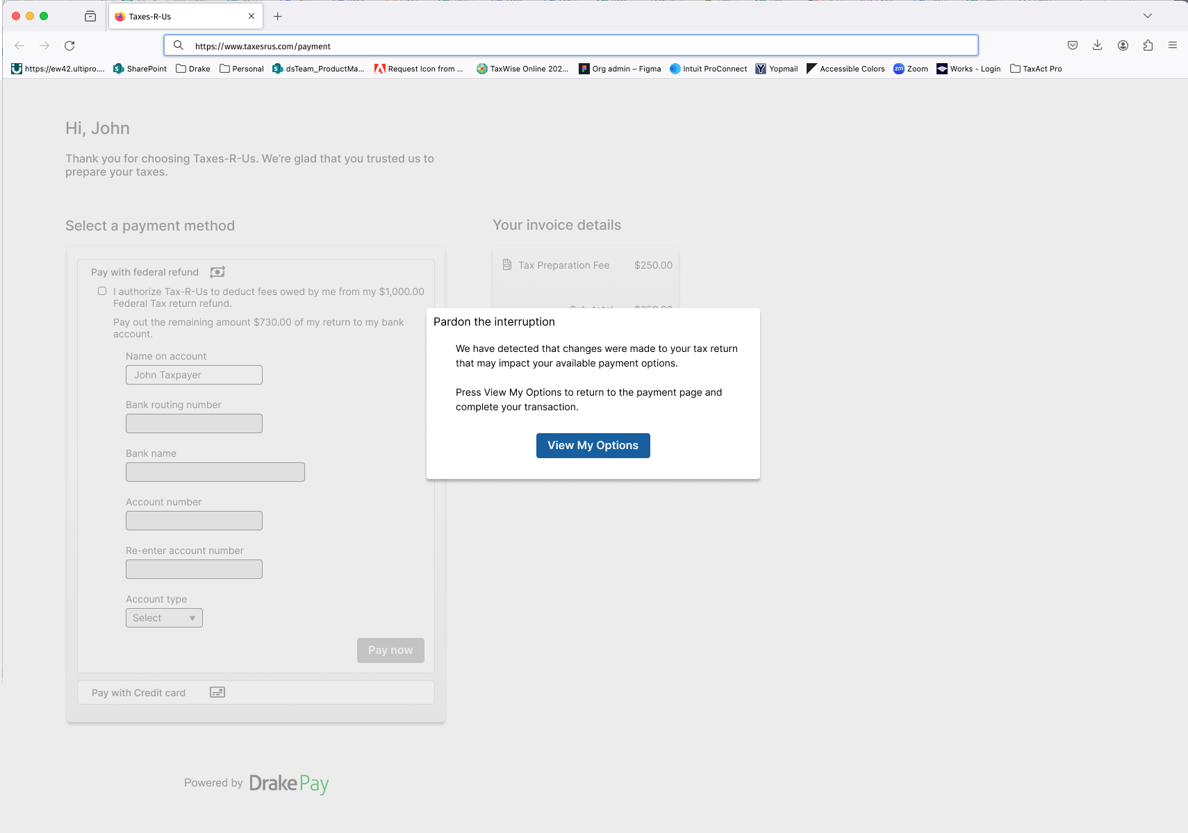Expand the list all tabs chevron

pos(1148,16)
